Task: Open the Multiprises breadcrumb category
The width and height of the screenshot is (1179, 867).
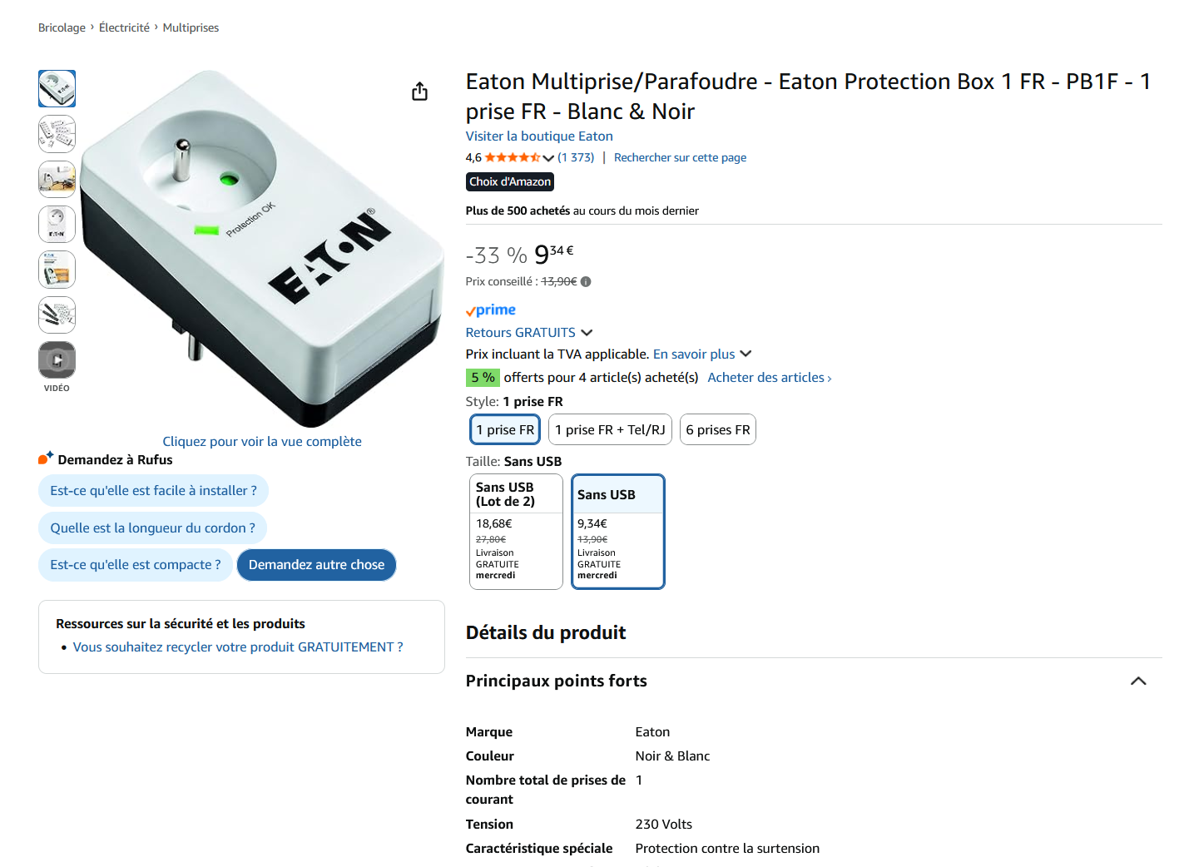Action: [191, 27]
